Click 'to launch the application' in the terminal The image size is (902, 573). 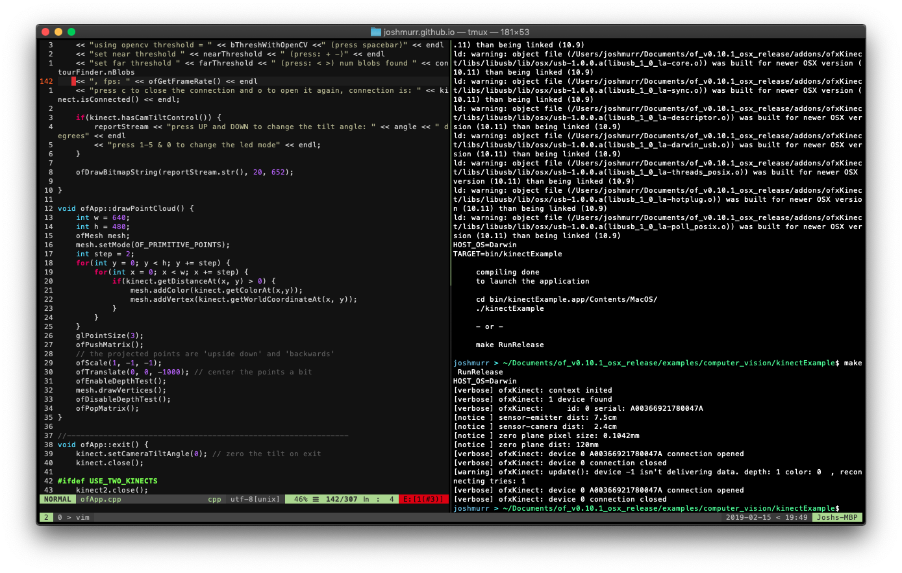click(532, 281)
